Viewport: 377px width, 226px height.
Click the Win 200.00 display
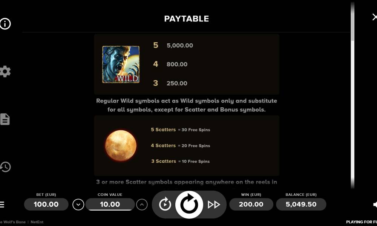coord(251,205)
